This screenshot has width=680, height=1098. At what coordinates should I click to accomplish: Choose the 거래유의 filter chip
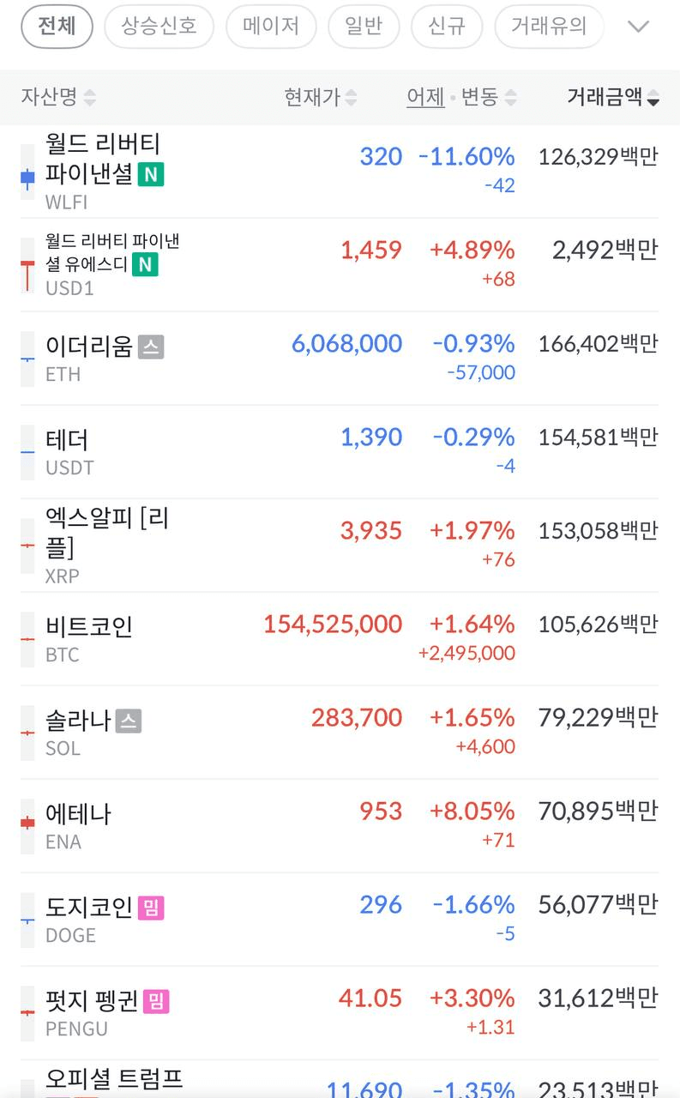pos(549,26)
